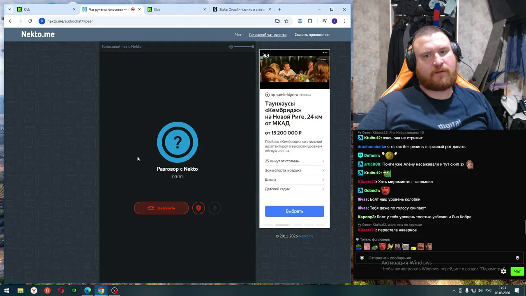The height and width of the screenshot is (296, 526).
Task: Insert the white cat emote
Action: point(405,247)
